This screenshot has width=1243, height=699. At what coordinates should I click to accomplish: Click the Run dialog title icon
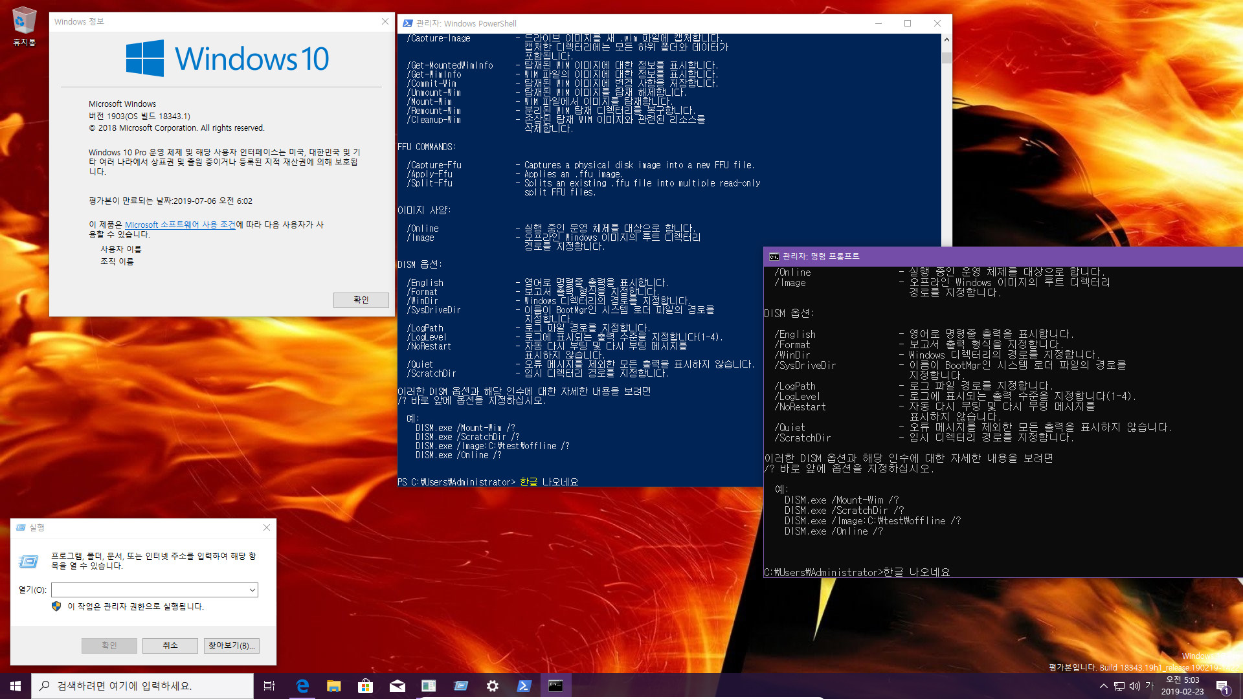21,527
